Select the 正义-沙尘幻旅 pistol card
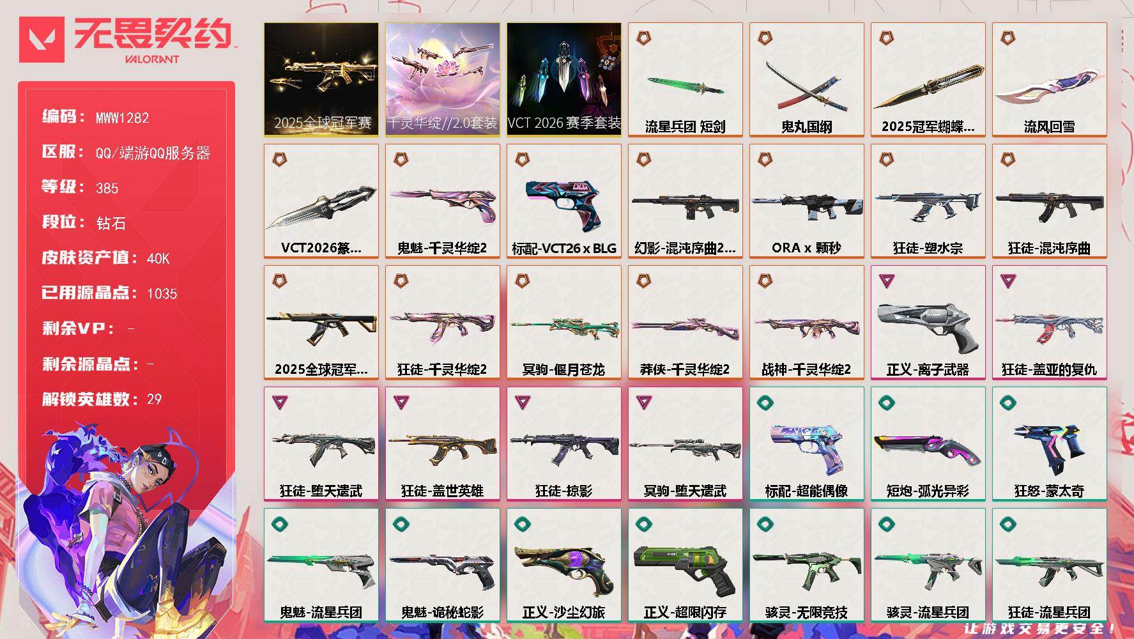This screenshot has height=639, width=1134. point(564,566)
